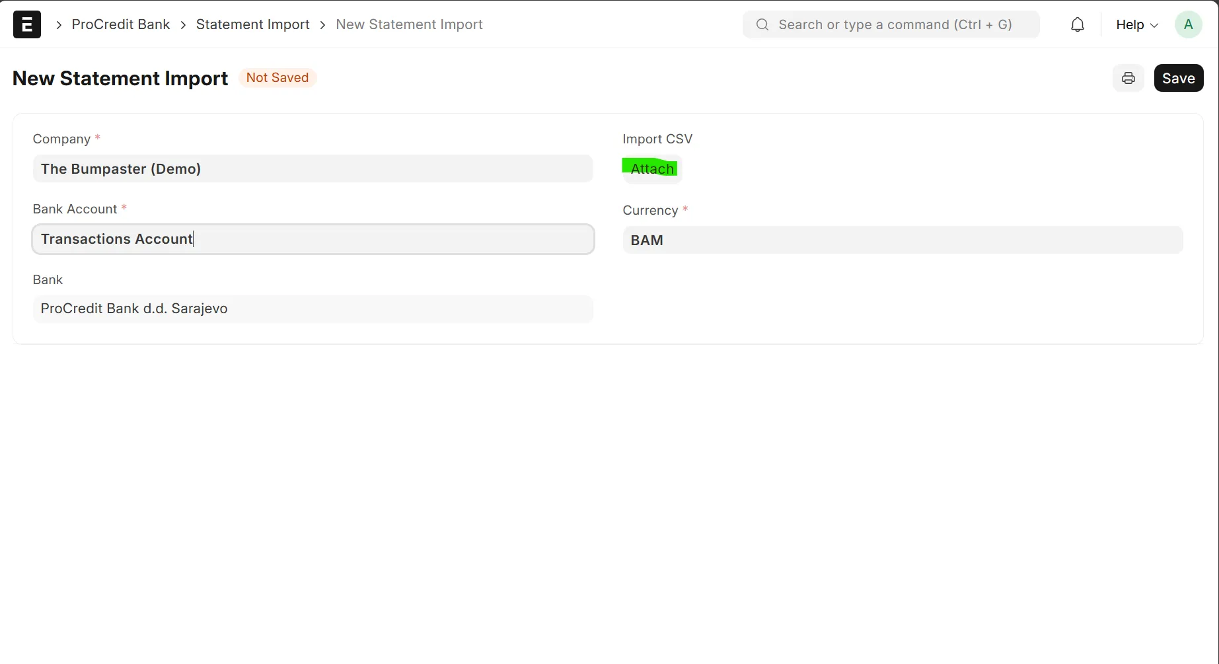Click the Bank Account label
This screenshot has height=664, width=1219.
pos(75,209)
